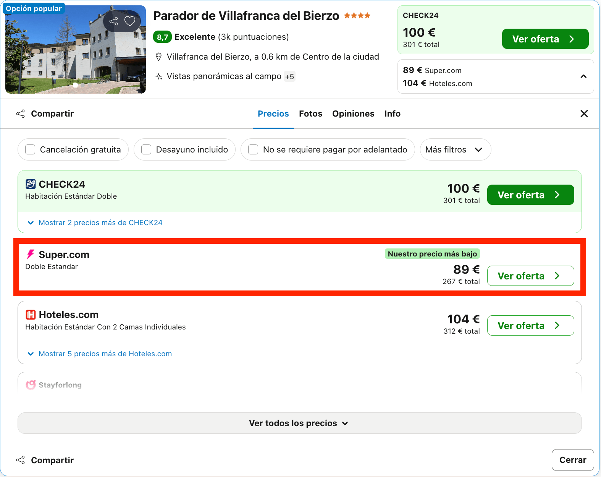This screenshot has height=477, width=601.
Task: Expand Ver todos los precios
Action: (x=299, y=423)
